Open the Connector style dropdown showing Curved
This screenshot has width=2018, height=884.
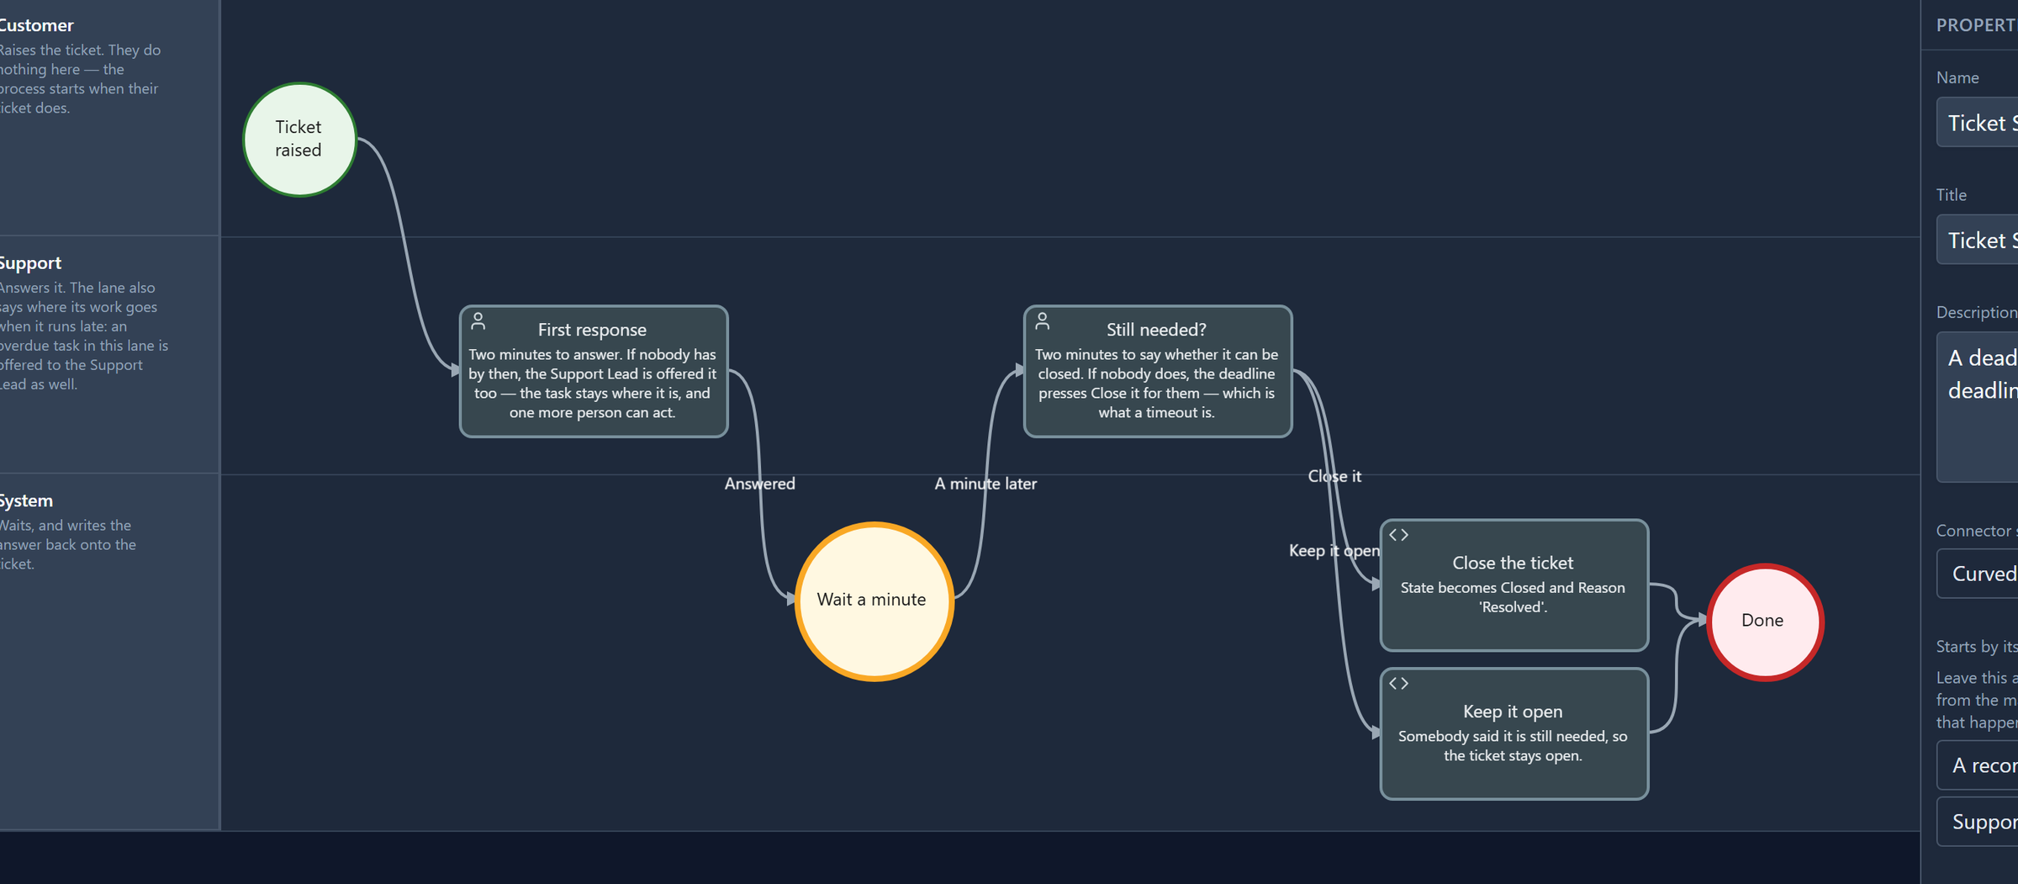pyautogui.click(x=1977, y=574)
